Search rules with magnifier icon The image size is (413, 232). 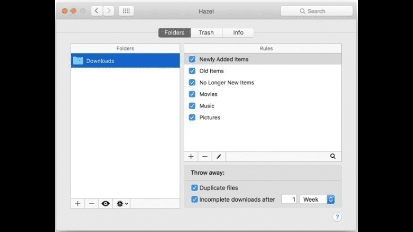pyautogui.click(x=333, y=156)
